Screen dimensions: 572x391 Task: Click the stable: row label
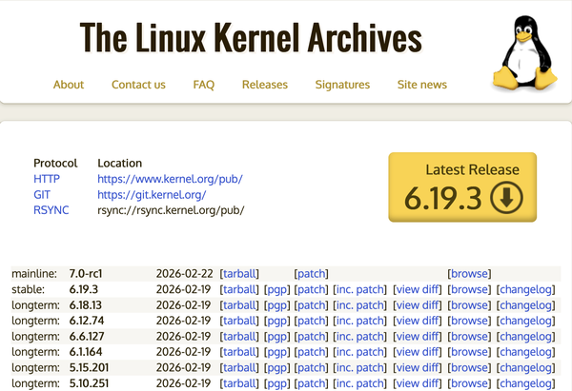[x=28, y=289]
